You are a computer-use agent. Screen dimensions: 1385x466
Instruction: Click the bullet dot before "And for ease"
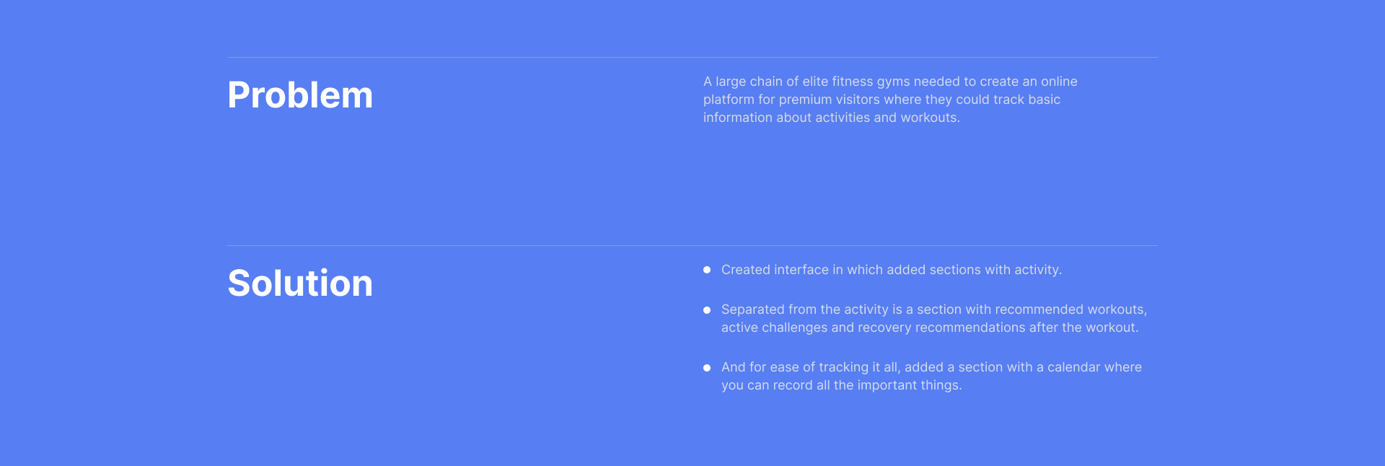tap(707, 368)
